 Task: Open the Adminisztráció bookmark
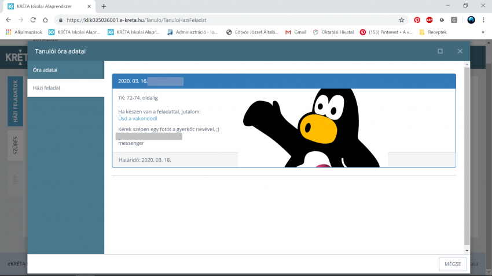coord(192,32)
